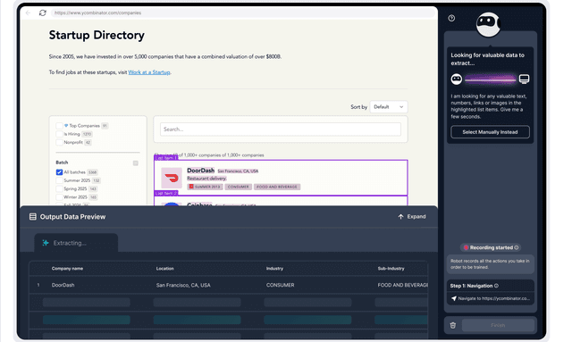Viewport: 572px width, 342px height.
Task: Click the company Search field
Action: pos(280,129)
